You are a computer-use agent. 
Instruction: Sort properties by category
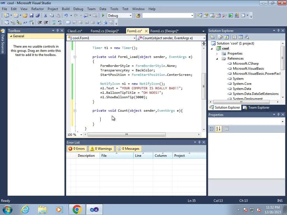coord(212,129)
